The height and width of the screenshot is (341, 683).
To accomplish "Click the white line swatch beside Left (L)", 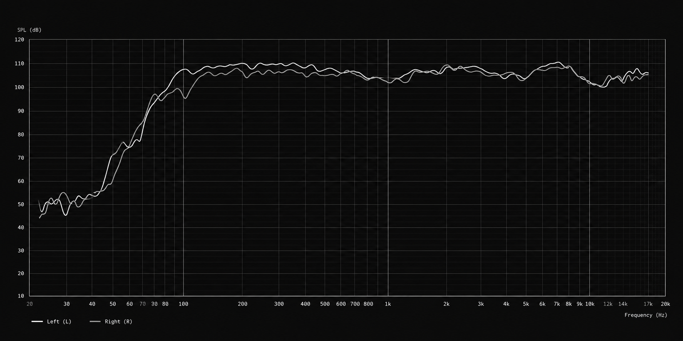I will pyautogui.click(x=37, y=321).
